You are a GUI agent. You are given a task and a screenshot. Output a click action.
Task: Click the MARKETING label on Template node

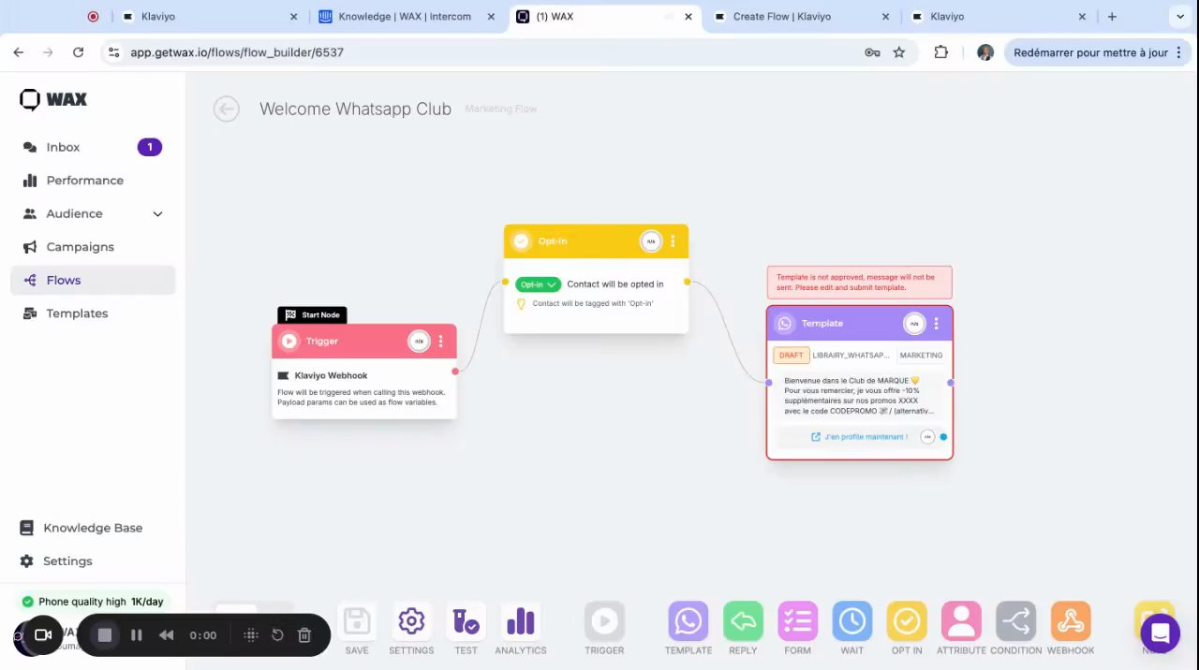point(921,356)
